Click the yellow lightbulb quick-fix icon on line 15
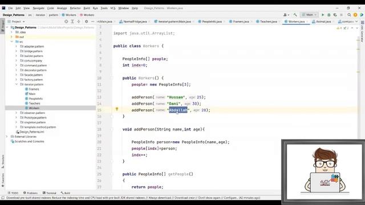Screen dimensions: 365x205 (117, 109)
